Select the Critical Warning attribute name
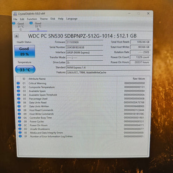The height and width of the screenshot is (173, 173). (37, 83)
